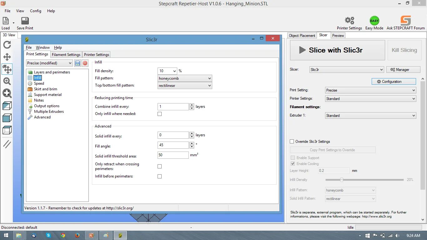This screenshot has width=427, height=240.
Task: Open the Slicer selection dropdown
Action: point(347,70)
